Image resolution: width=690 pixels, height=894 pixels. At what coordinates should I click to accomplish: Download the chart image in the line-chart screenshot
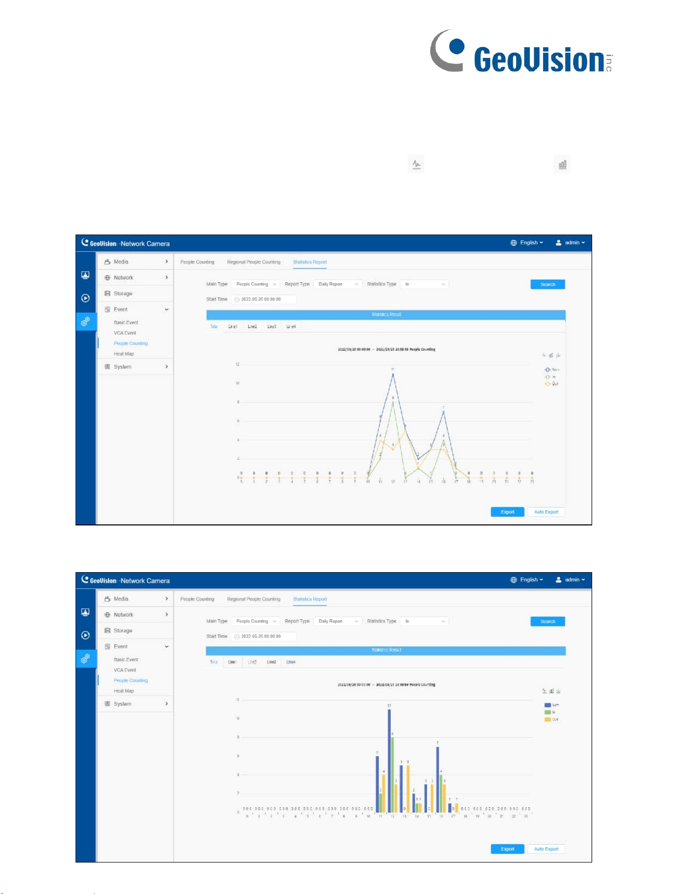click(x=558, y=355)
